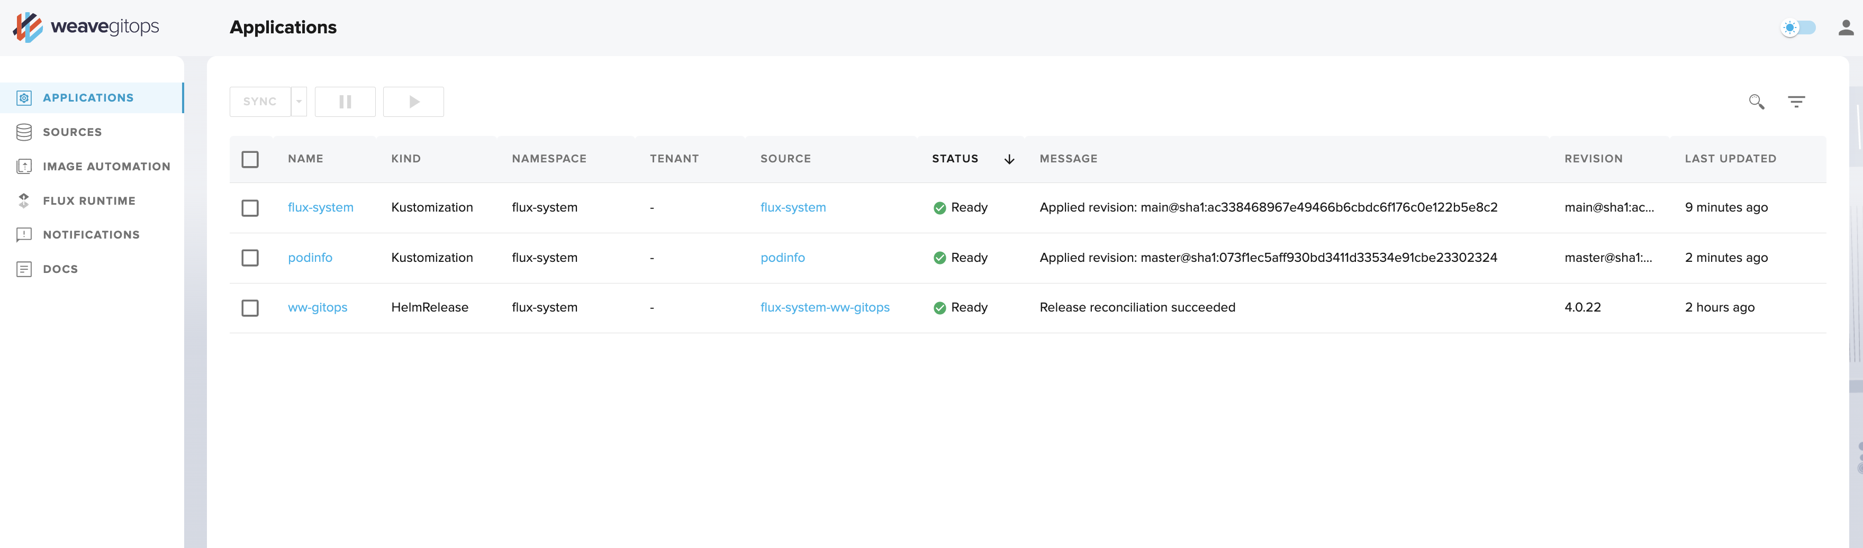1863x548 pixels.
Task: Sort by Source column header
Action: pos(785,158)
